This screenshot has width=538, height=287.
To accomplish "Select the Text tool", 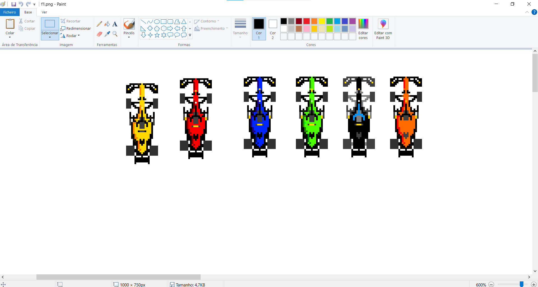I will click(115, 24).
